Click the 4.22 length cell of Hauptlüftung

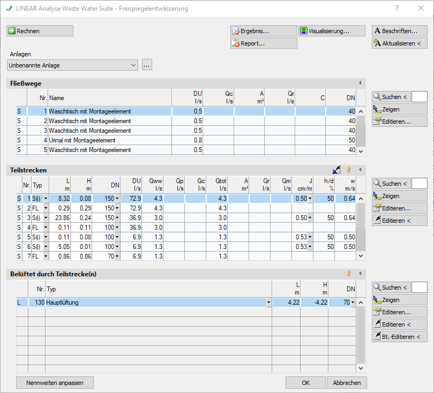click(x=286, y=303)
